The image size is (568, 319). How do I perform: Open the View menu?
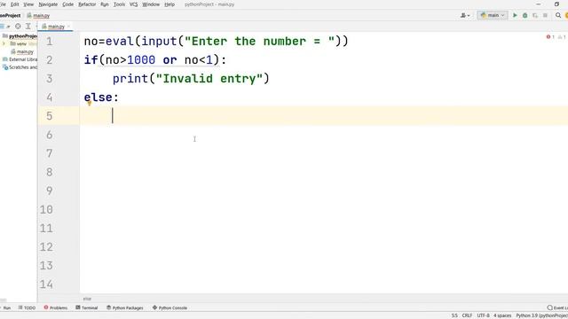point(28,4)
